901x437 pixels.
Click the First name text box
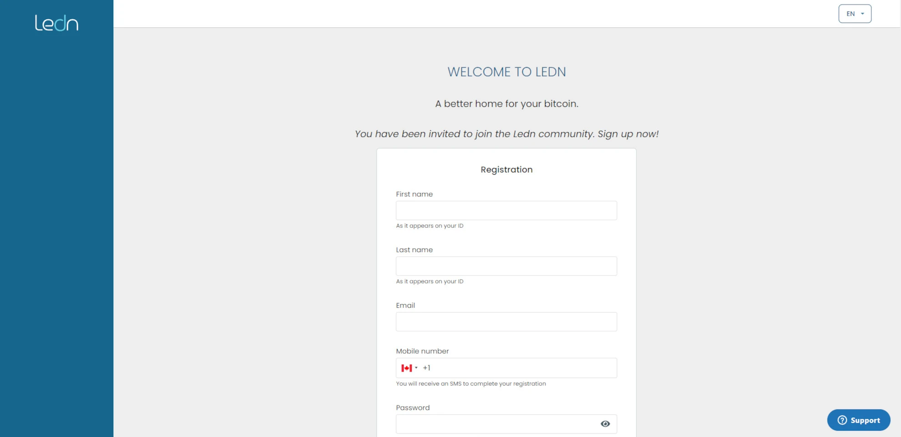click(x=506, y=210)
